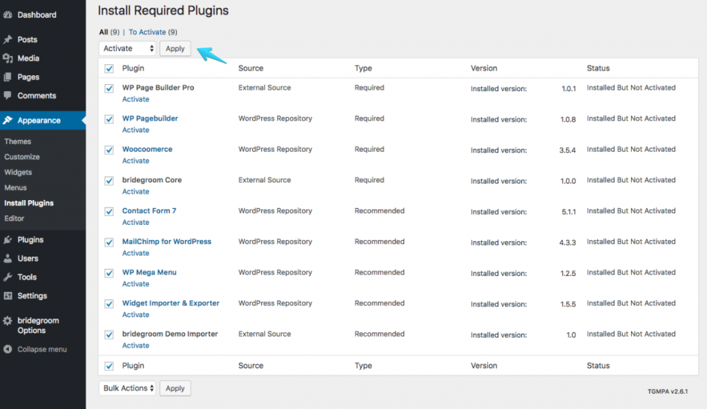Show the All plugins filter
Screen dimensions: 707x409
[x=104, y=32]
